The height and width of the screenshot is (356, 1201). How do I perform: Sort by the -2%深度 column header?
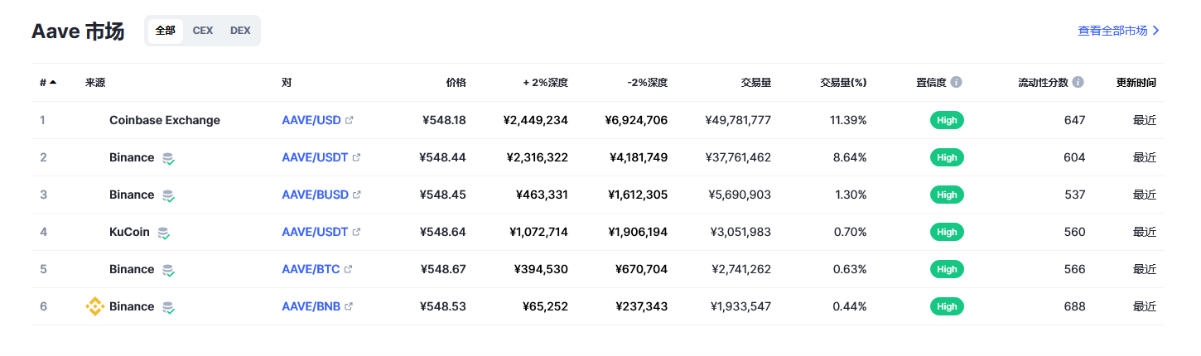point(647,83)
